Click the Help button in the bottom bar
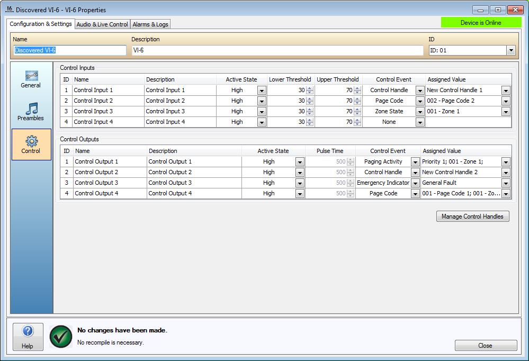529x361 pixels. pyautogui.click(x=28, y=337)
